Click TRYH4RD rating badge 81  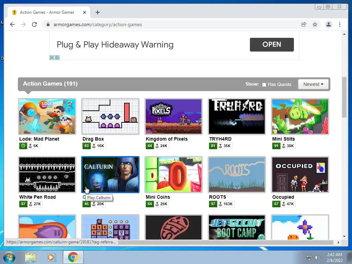tap(213, 146)
